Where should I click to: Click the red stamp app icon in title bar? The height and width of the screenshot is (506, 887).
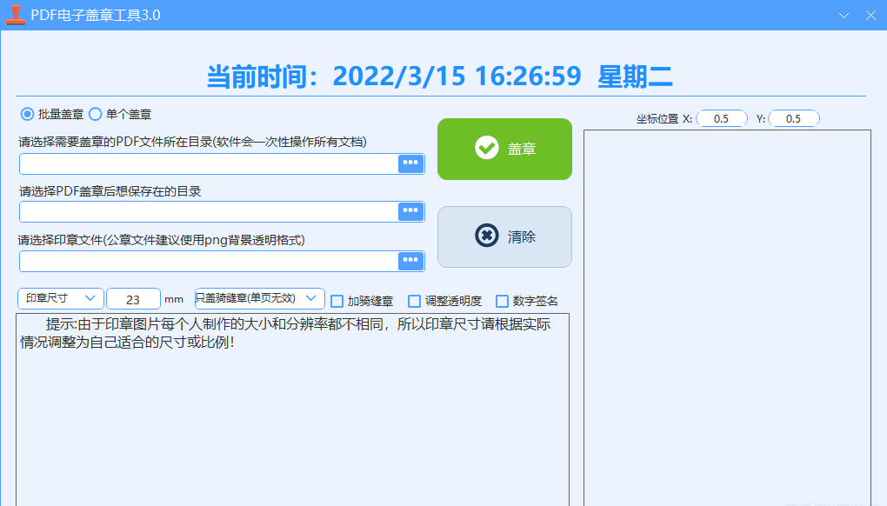[16, 15]
